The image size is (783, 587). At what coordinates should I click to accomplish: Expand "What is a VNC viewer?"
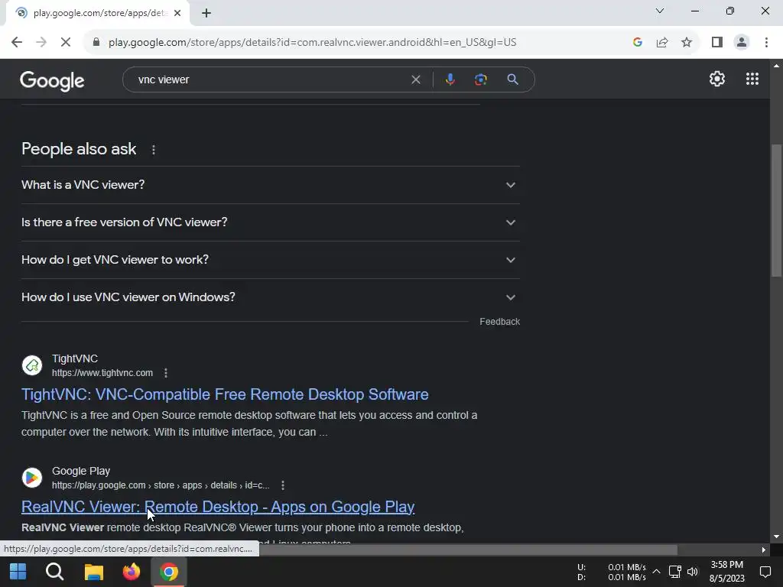click(x=271, y=185)
